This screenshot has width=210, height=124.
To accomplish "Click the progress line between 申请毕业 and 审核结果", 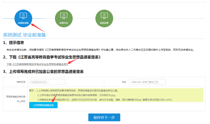I will pos(84,19).
